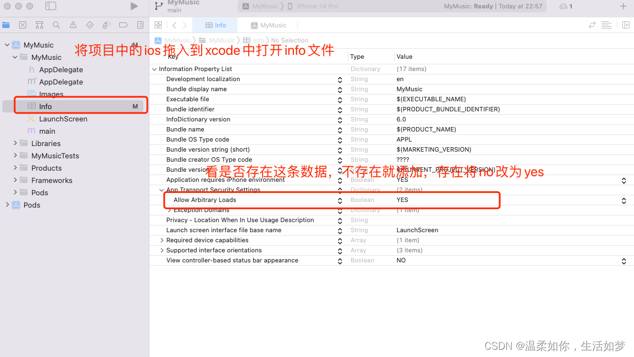634x357 pixels.
Task: Open the Issue navigator warning icon
Action: point(73,25)
